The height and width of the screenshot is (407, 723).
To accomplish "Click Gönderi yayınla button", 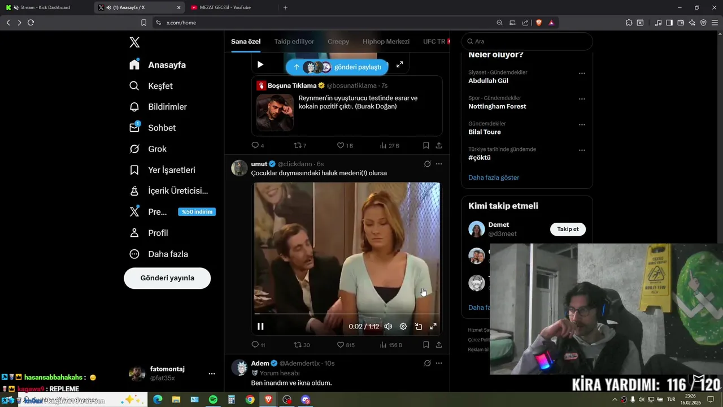I will pyautogui.click(x=167, y=278).
